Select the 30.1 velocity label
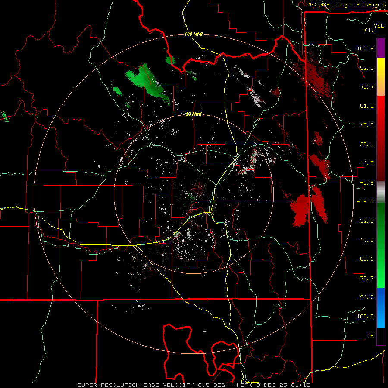 click(x=367, y=144)
